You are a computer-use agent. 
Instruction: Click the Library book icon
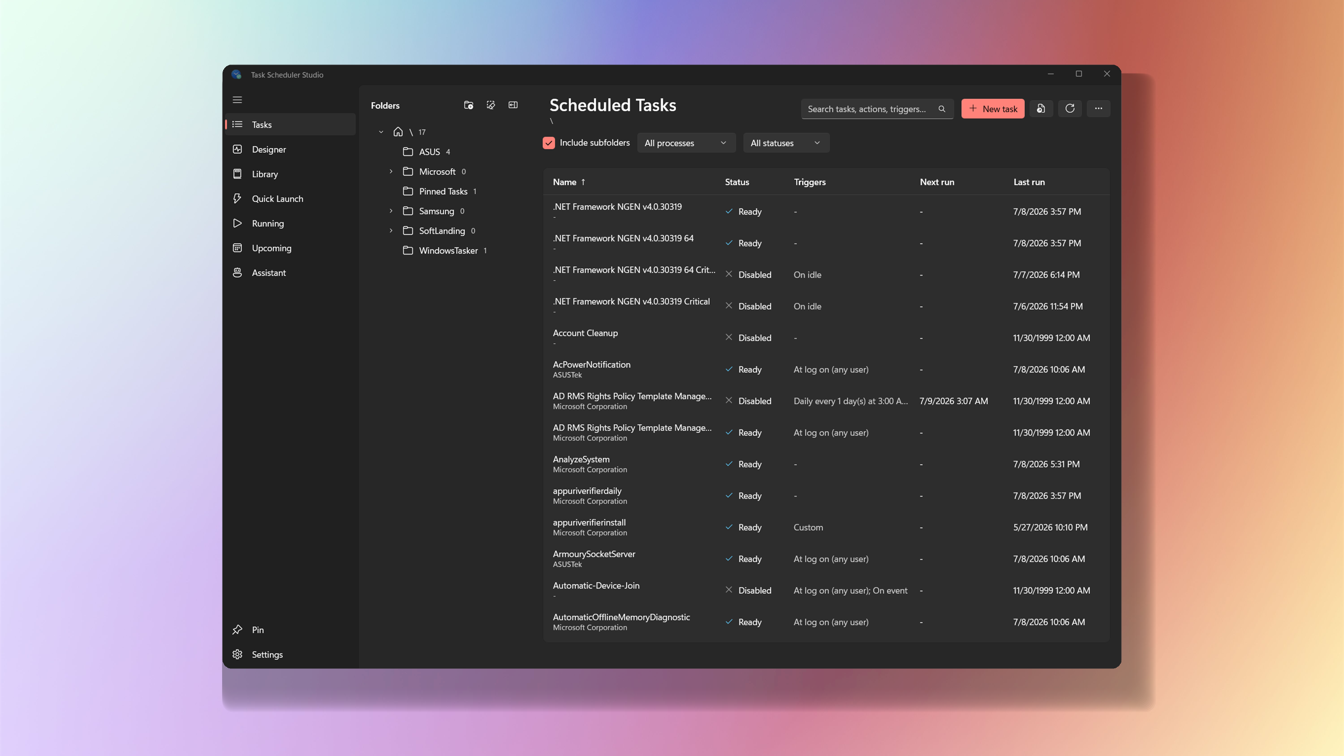click(237, 174)
